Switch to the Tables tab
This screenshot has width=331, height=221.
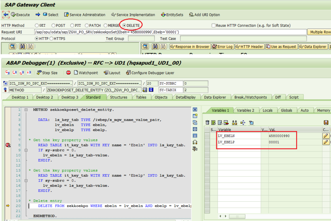tap(141, 97)
